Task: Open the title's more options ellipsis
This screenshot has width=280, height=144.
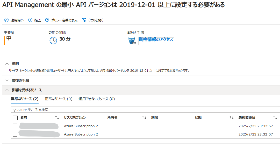Action: [233, 5]
